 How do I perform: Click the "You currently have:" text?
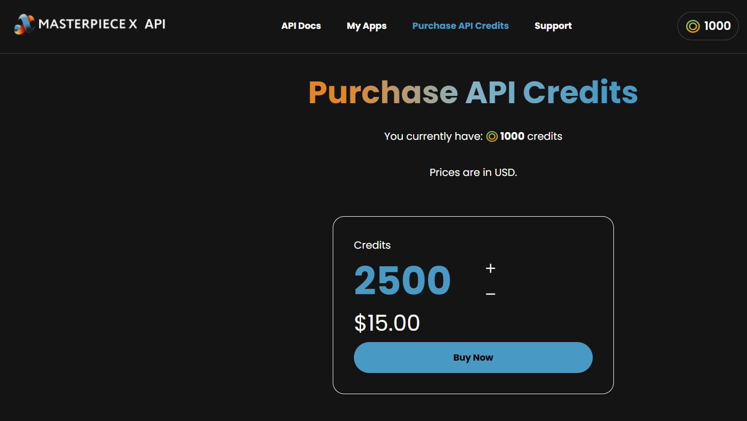[433, 136]
